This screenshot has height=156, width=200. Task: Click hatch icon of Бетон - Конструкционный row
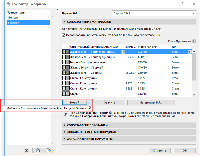point(64,62)
